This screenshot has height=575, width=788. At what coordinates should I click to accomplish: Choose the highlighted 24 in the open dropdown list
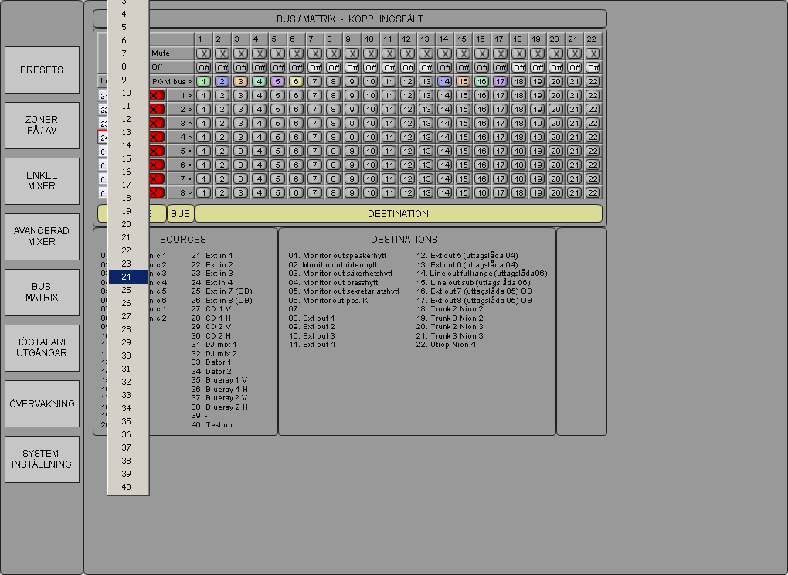127,277
